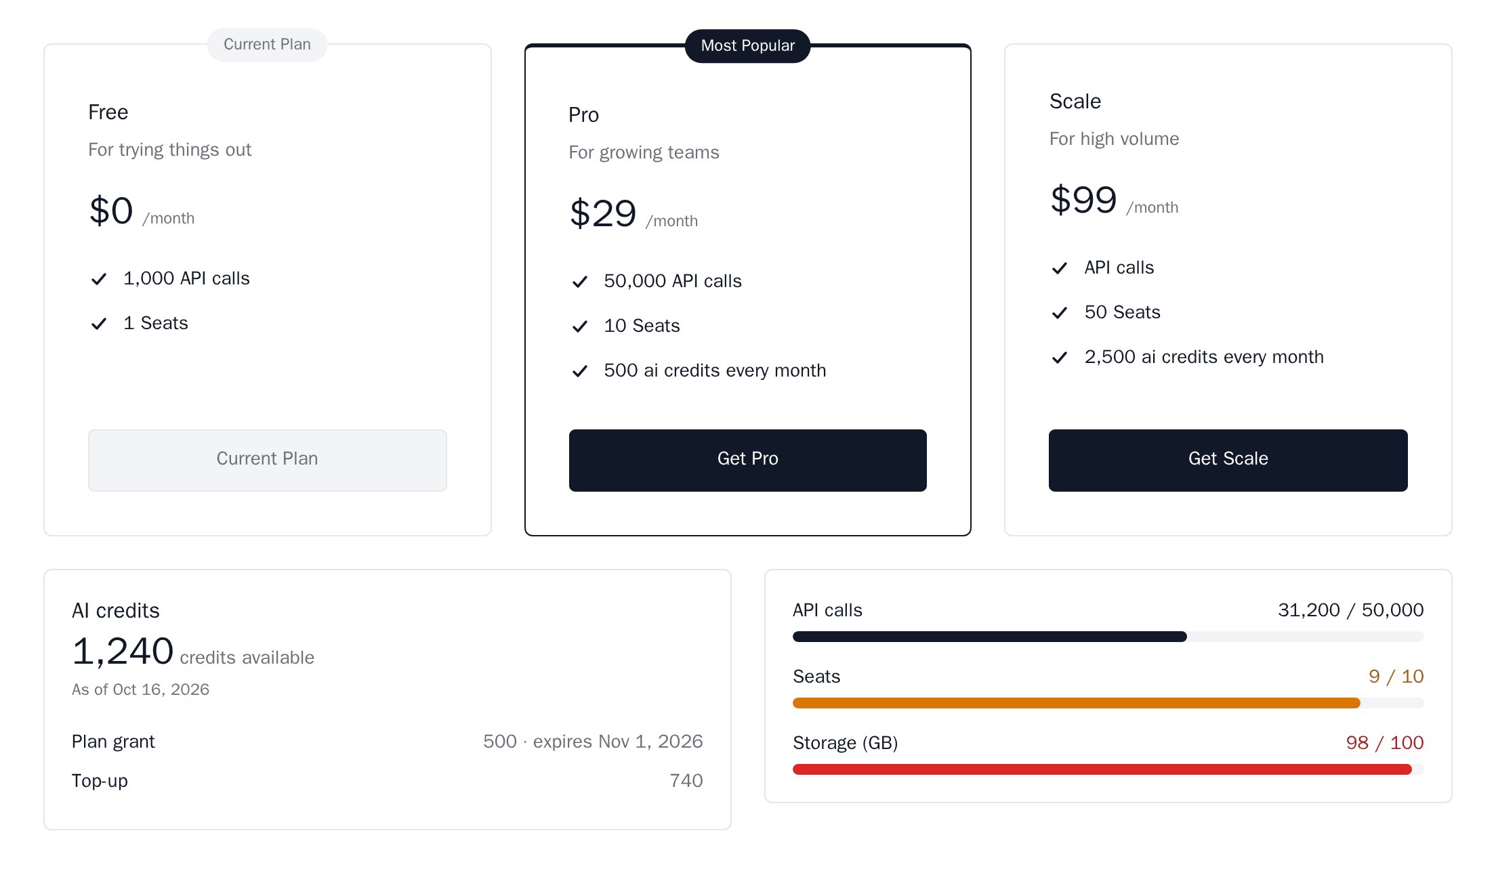
Task: Click the Storage (GB) label
Action: pos(846,744)
